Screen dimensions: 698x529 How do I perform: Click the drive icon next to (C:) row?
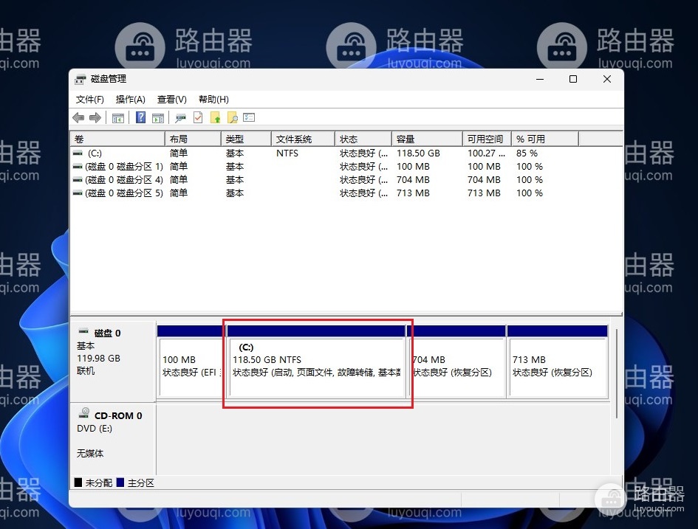pos(78,153)
